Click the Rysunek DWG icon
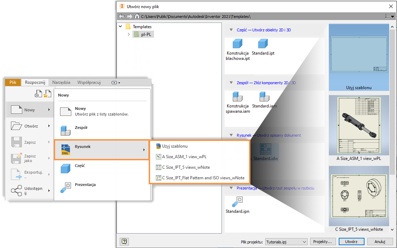The image size is (397, 248). point(66,149)
